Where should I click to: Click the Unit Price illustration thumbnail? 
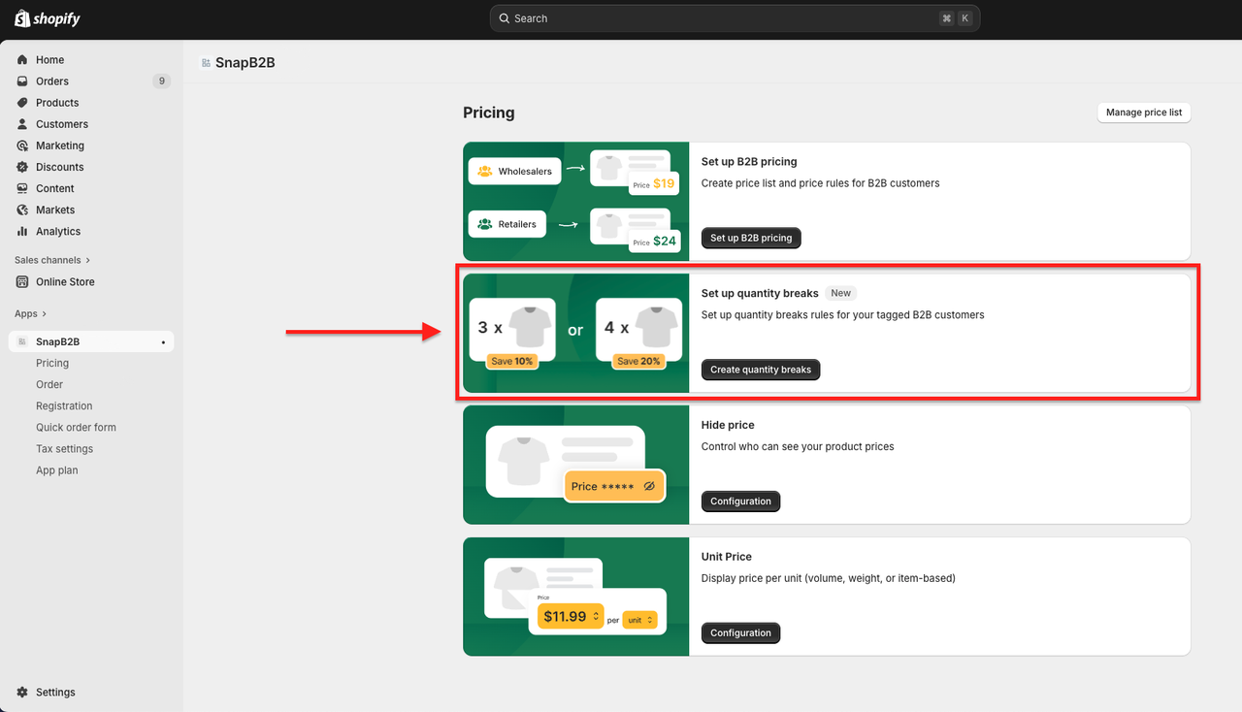(x=576, y=597)
